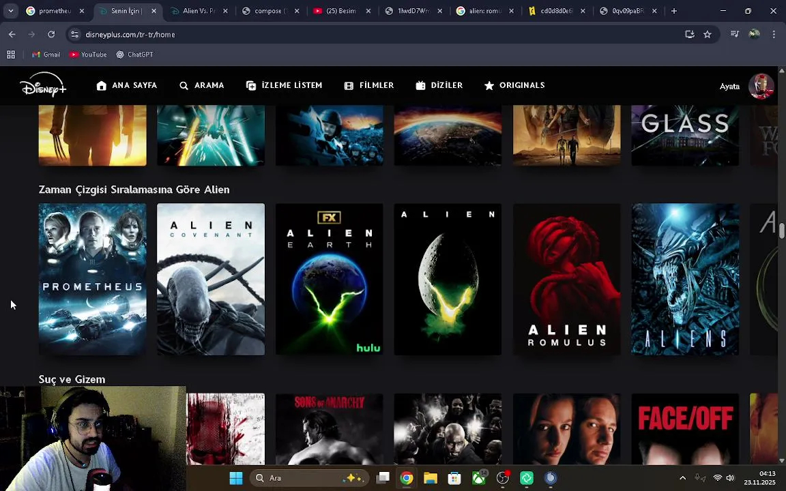Open the media control icon in toolbar

coord(734,35)
